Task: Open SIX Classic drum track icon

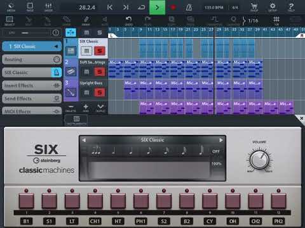Action: click(x=71, y=51)
